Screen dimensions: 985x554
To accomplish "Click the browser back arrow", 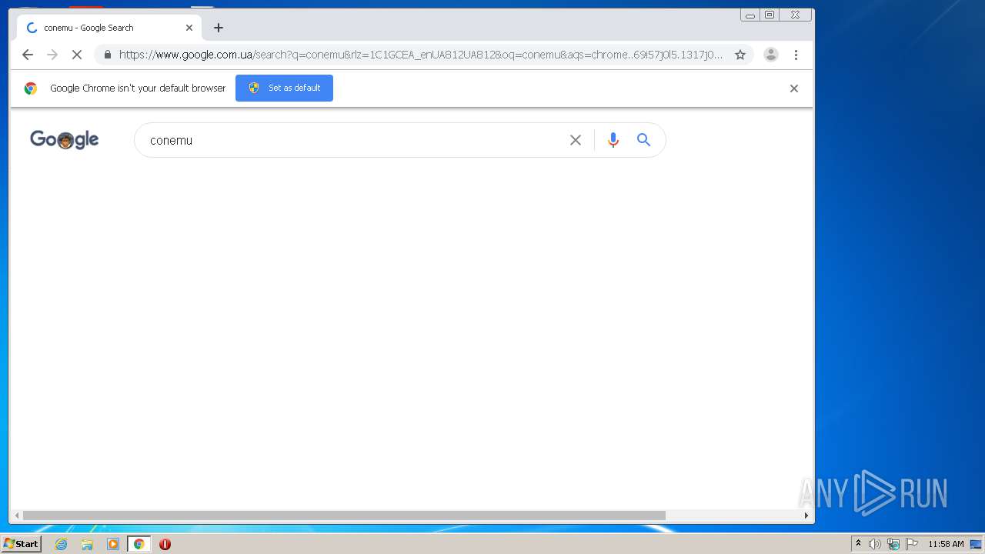I will (x=28, y=55).
